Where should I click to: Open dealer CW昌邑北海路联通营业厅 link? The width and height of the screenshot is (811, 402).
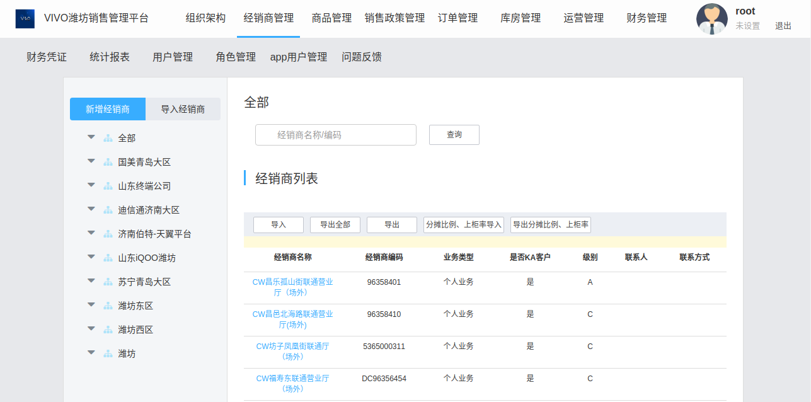293,319
